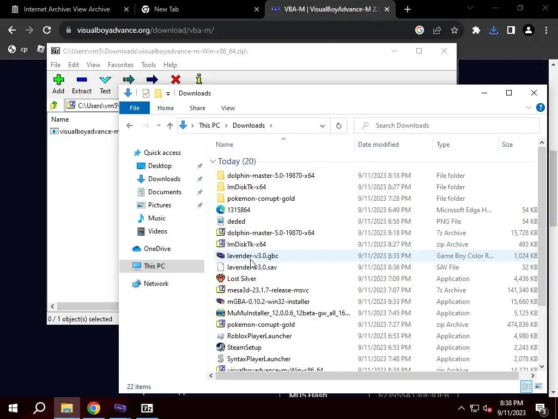Image resolution: width=558 pixels, height=419 pixels.
Task: Select SteamSetup application file
Action: (244, 348)
